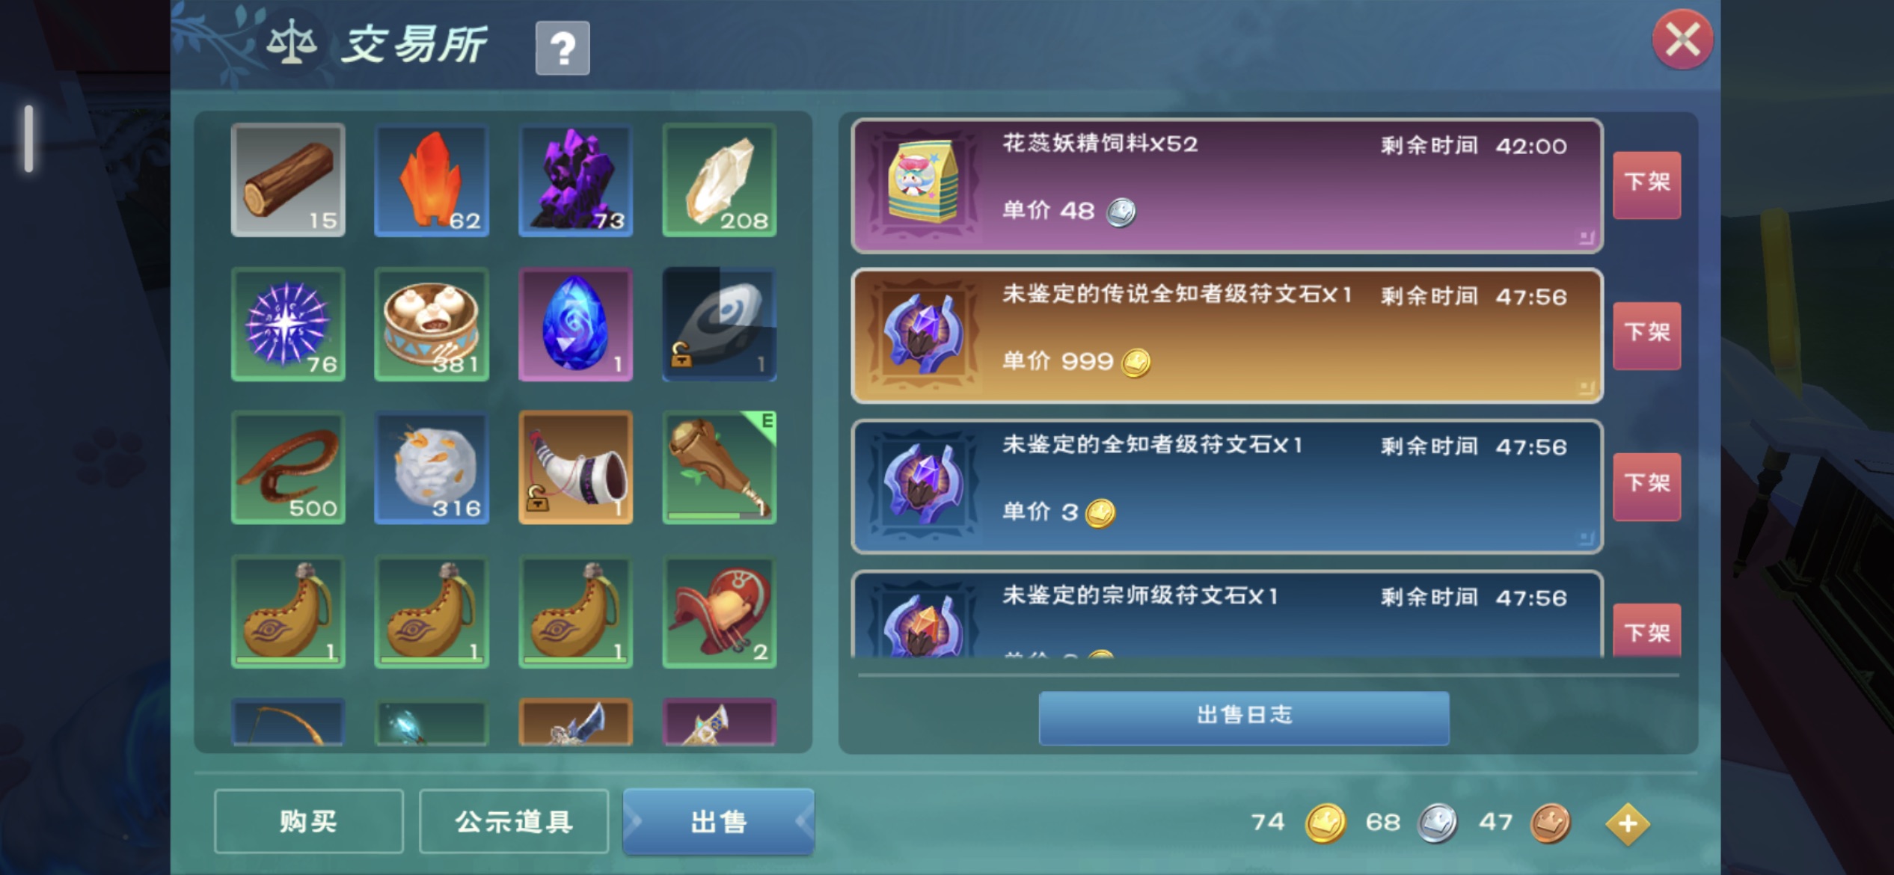Close the 交易所 window

[x=1682, y=40]
